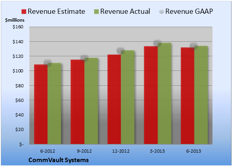Click the 6-2012 GAAP circle marker

tap(48, 63)
